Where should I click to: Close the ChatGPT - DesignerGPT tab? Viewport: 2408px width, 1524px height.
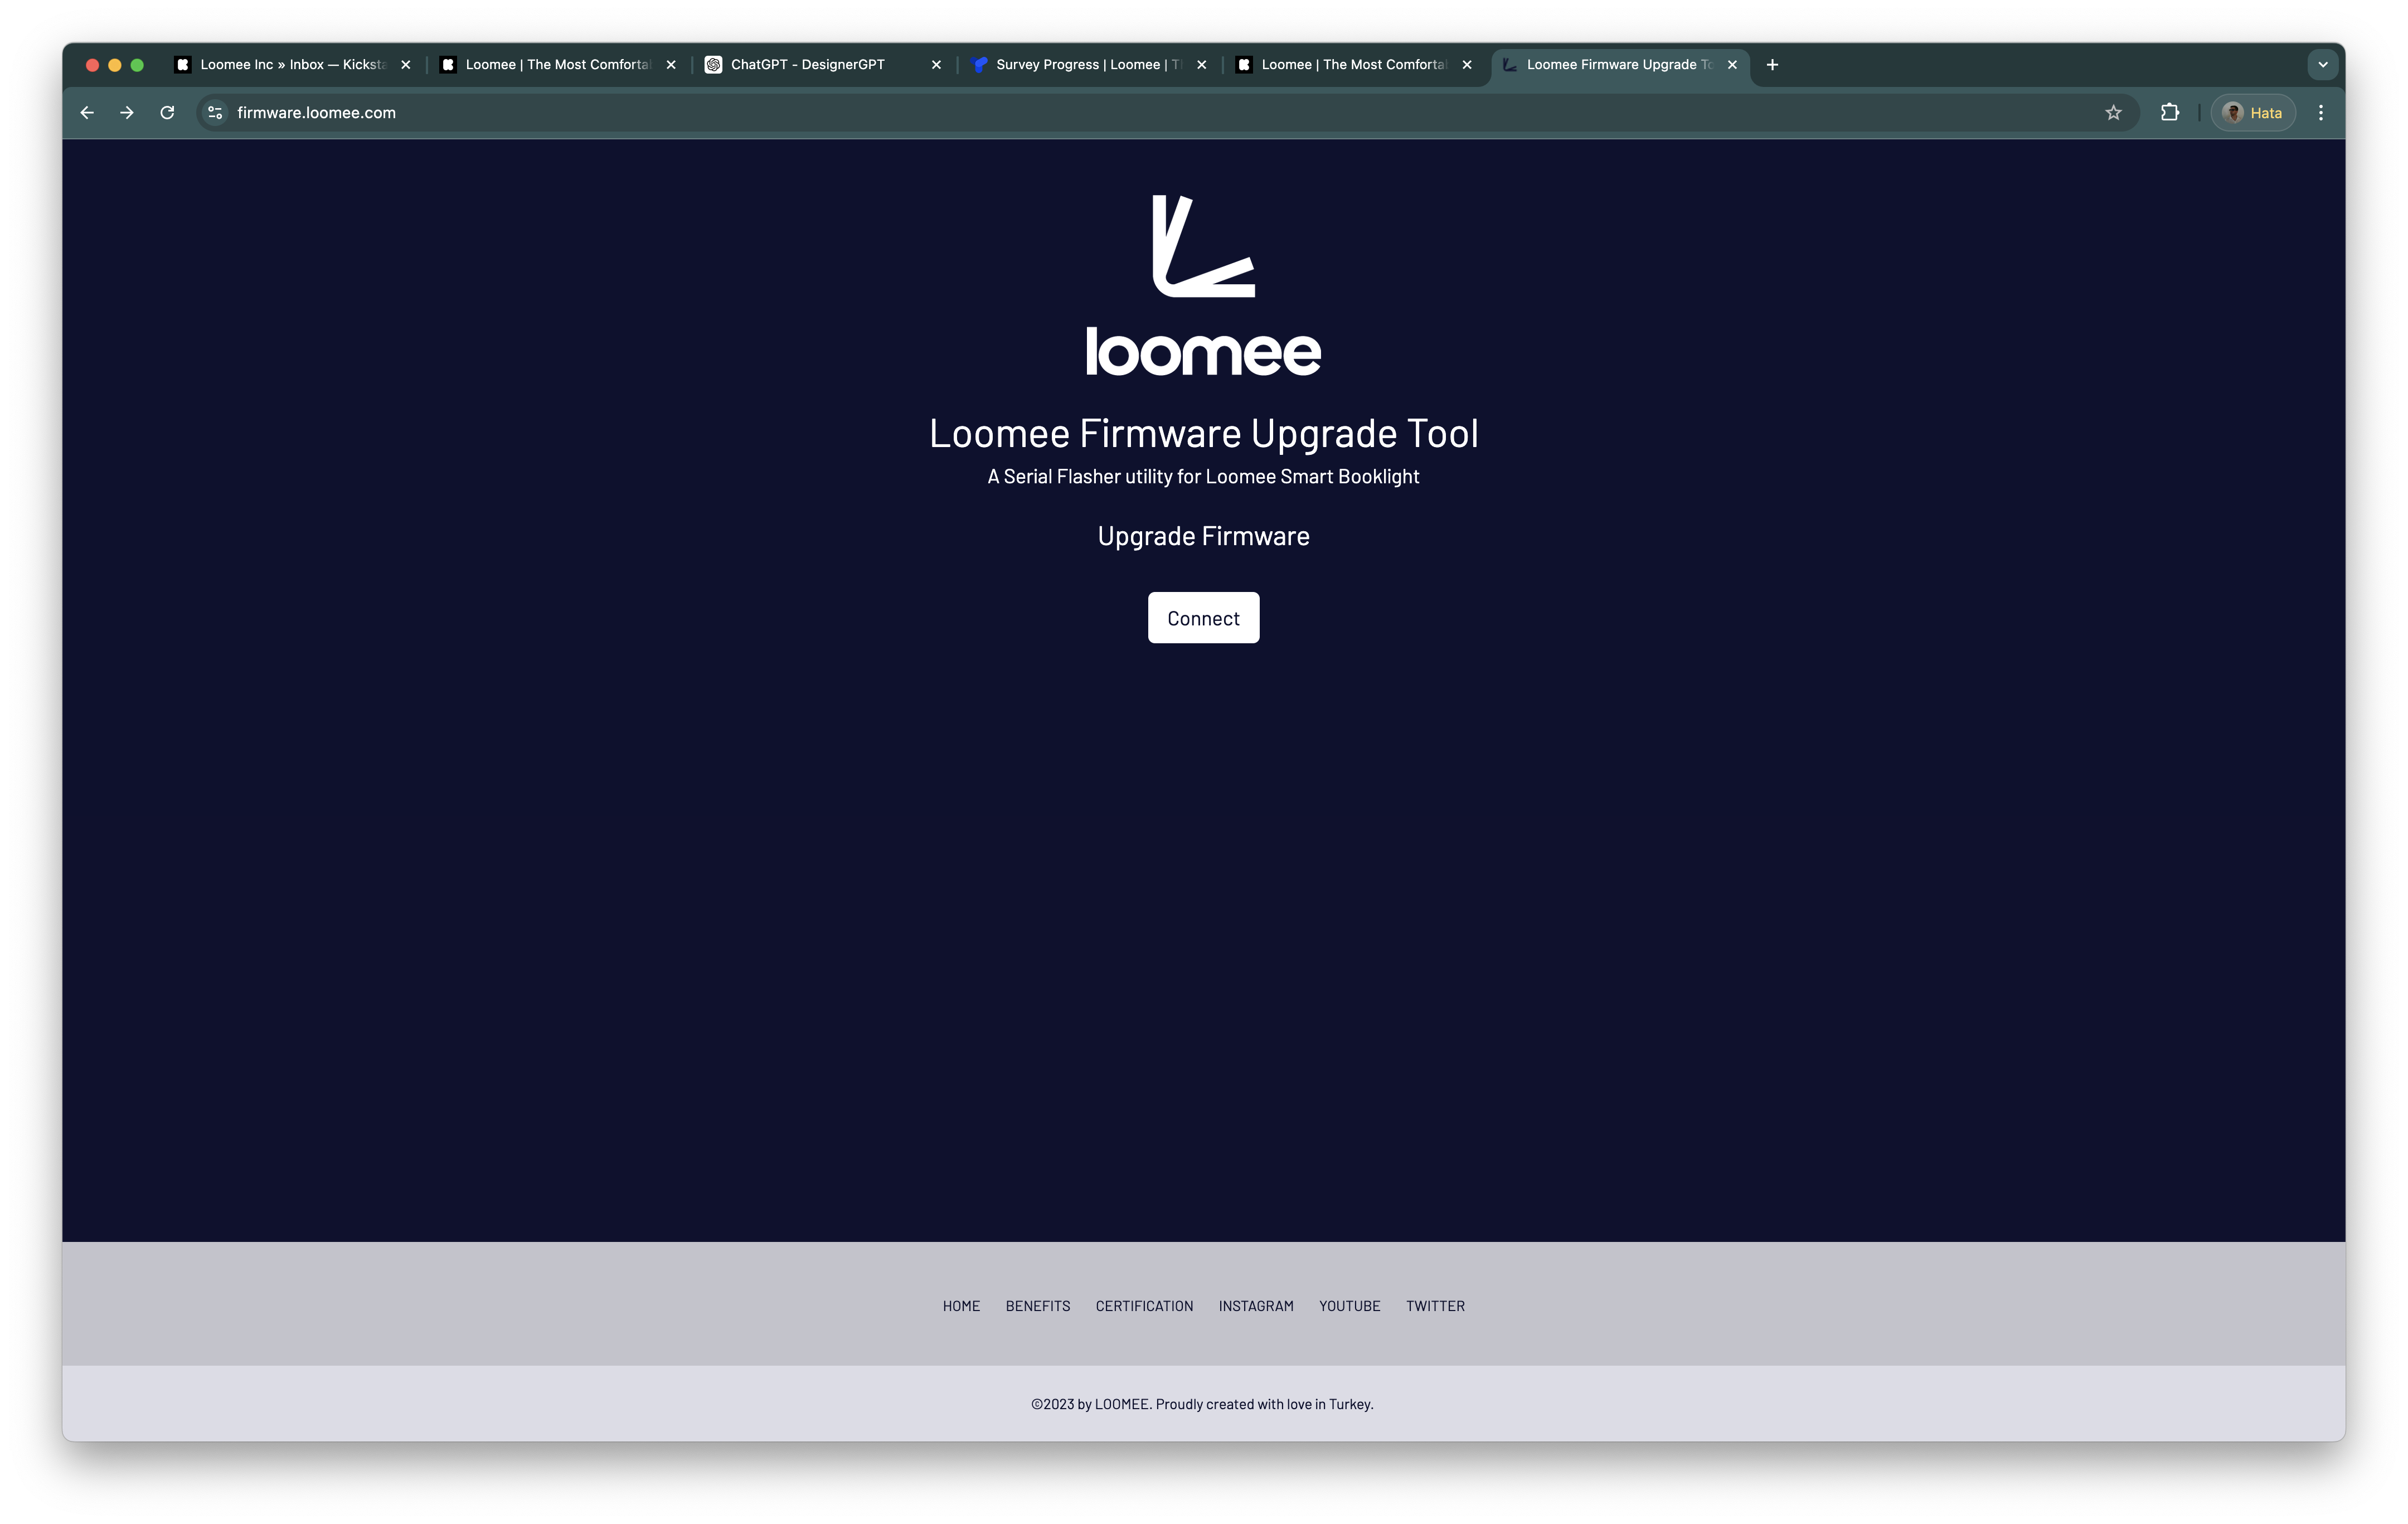[x=936, y=65]
